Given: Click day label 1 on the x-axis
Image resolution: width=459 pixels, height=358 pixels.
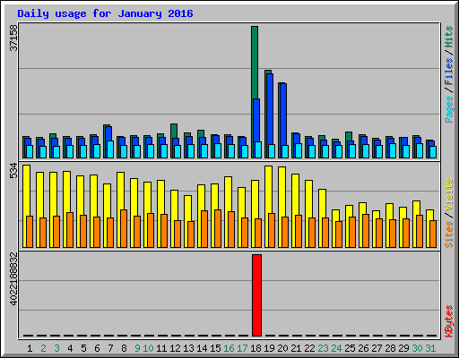Looking at the screenshot, I should click(30, 348).
